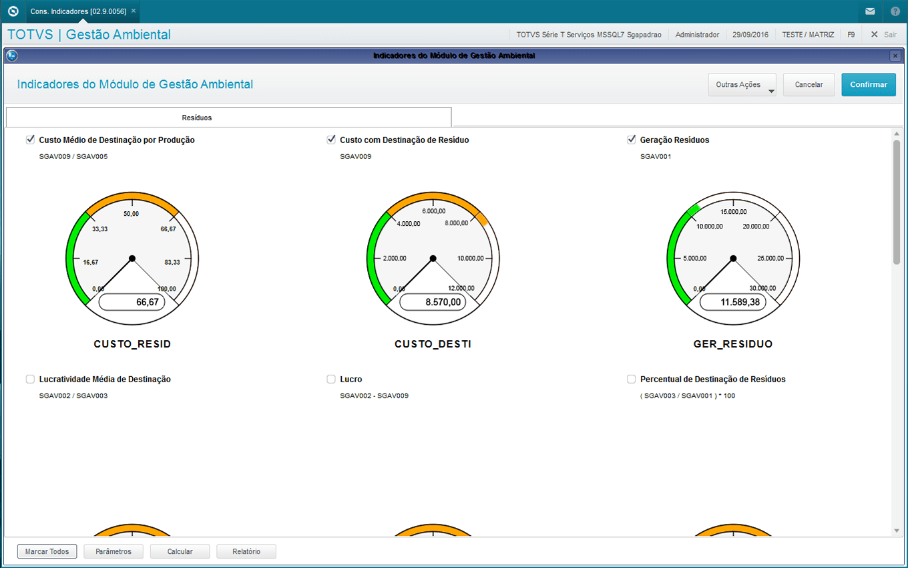
Task: Uncheck Custo com Destinação de Resíduo
Action: [x=331, y=140]
